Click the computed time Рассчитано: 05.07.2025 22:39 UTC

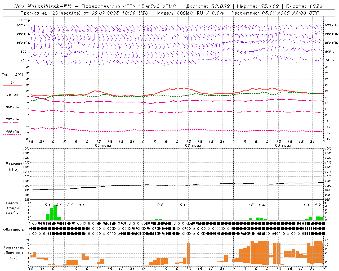pyautogui.click(x=275, y=13)
